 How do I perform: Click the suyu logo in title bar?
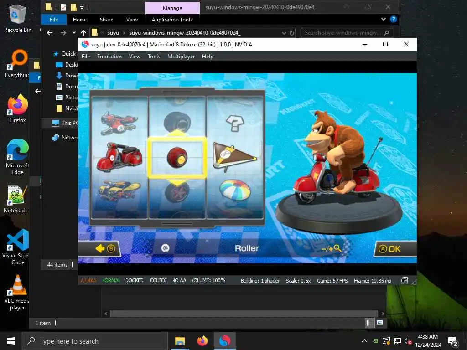85,44
